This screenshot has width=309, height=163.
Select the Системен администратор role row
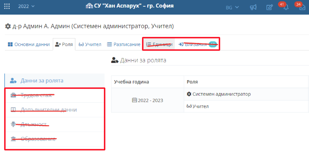pos(246,94)
